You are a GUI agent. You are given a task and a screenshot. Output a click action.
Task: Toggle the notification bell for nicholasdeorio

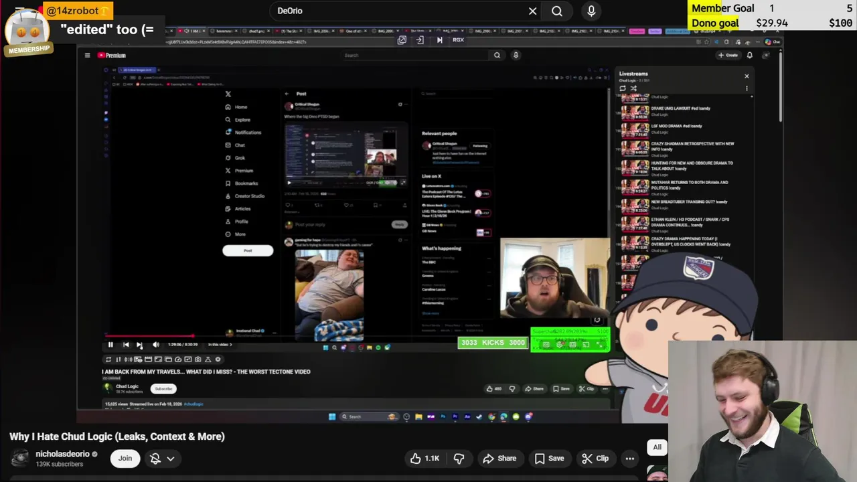tap(155, 459)
